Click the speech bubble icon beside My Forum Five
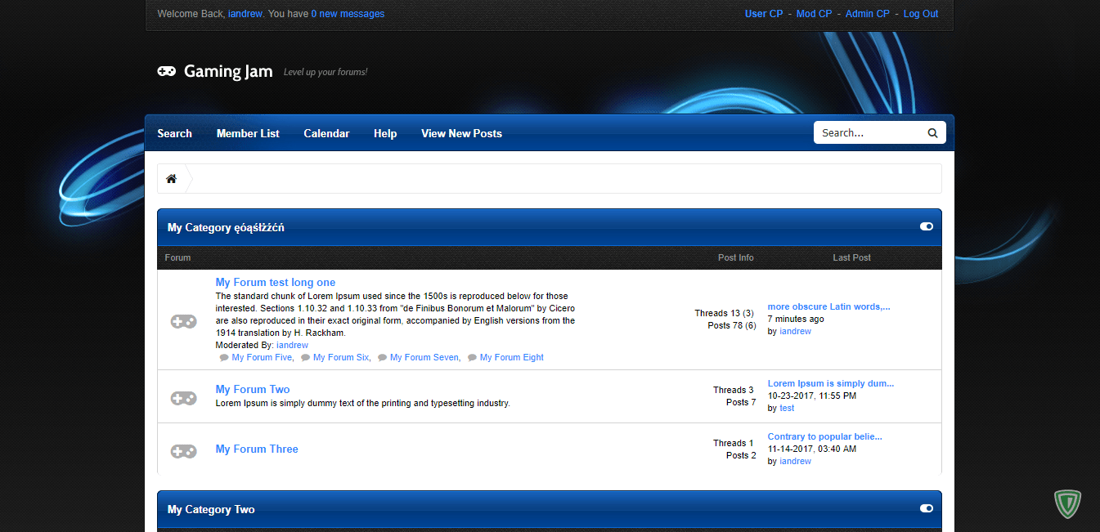 click(224, 358)
